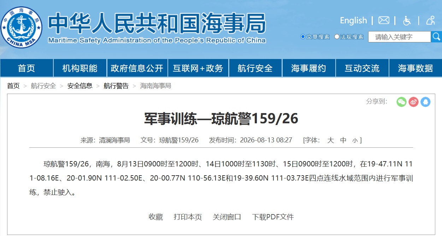This screenshot has height=236, width=442.
Task: Go to 首页 in the breadcrumb
Action: [x=13, y=85]
